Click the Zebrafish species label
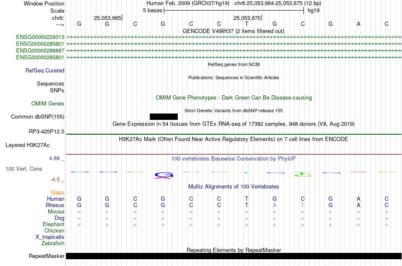 coord(53,243)
